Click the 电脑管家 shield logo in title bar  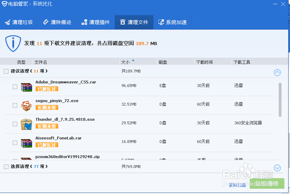point(5,4)
